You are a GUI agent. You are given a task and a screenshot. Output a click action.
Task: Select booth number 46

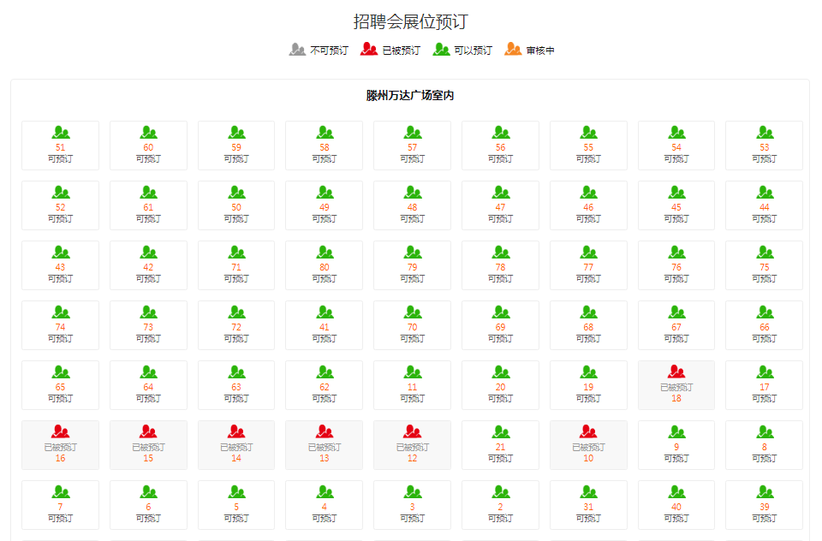tap(588, 205)
